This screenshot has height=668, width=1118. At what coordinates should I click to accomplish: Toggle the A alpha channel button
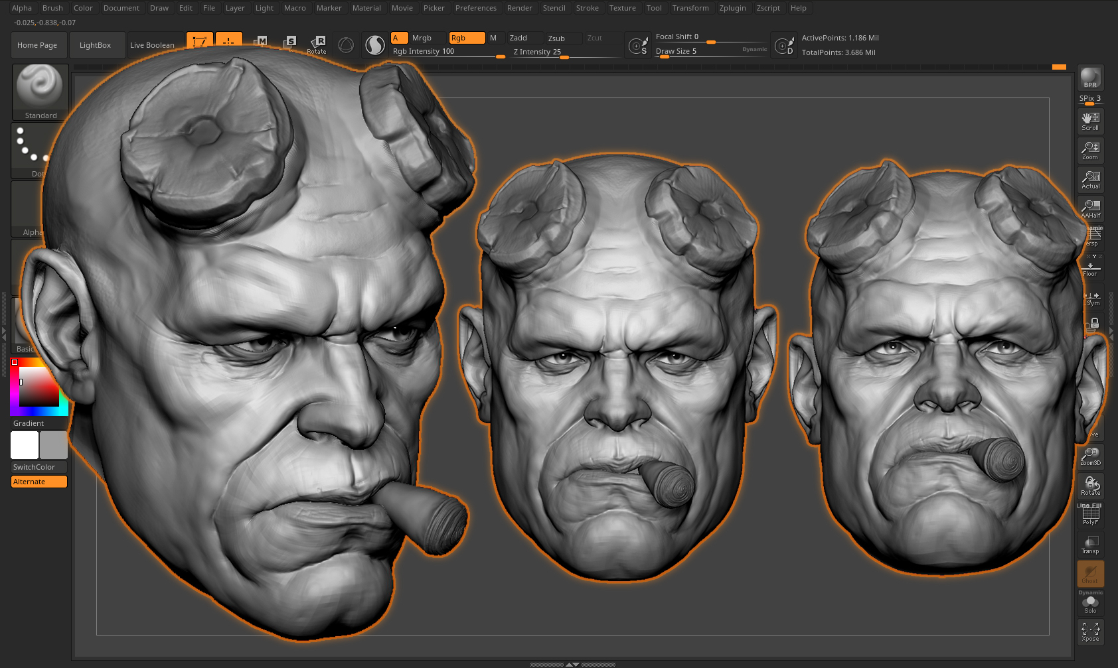pyautogui.click(x=400, y=38)
